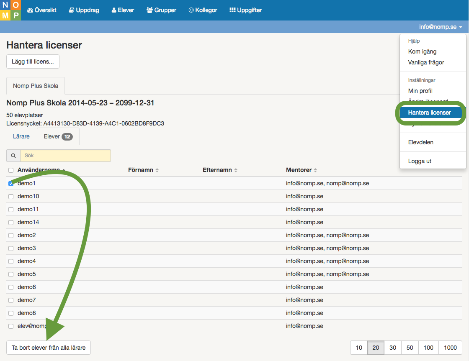Show 10 rows per page
Image resolution: width=469 pixels, height=361 pixels.
click(359, 348)
